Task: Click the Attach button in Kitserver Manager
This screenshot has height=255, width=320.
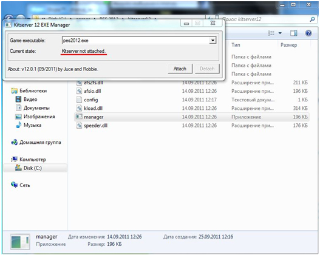Action: click(x=180, y=69)
